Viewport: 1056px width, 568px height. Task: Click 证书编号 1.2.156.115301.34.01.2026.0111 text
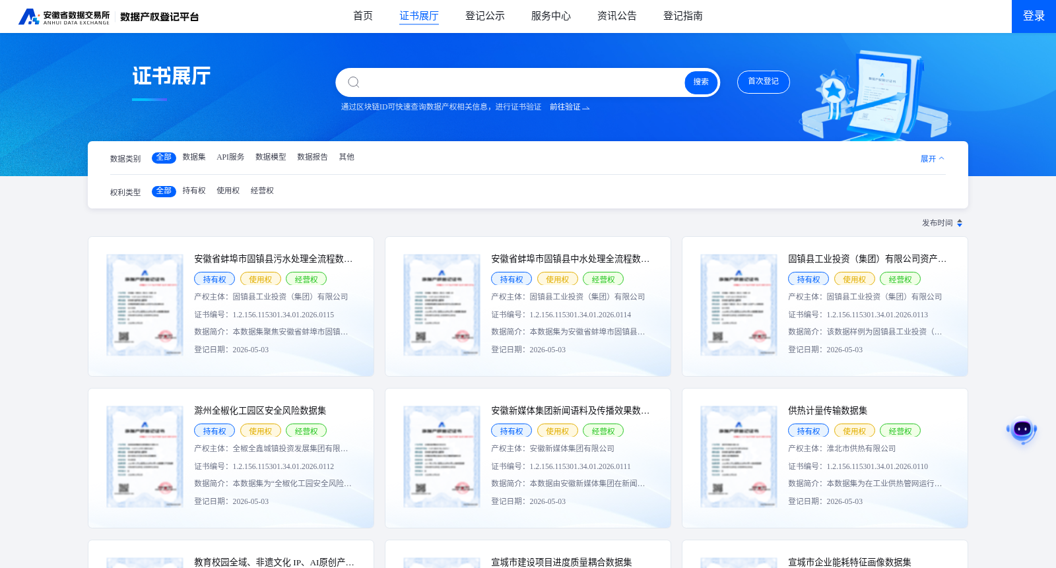click(561, 466)
